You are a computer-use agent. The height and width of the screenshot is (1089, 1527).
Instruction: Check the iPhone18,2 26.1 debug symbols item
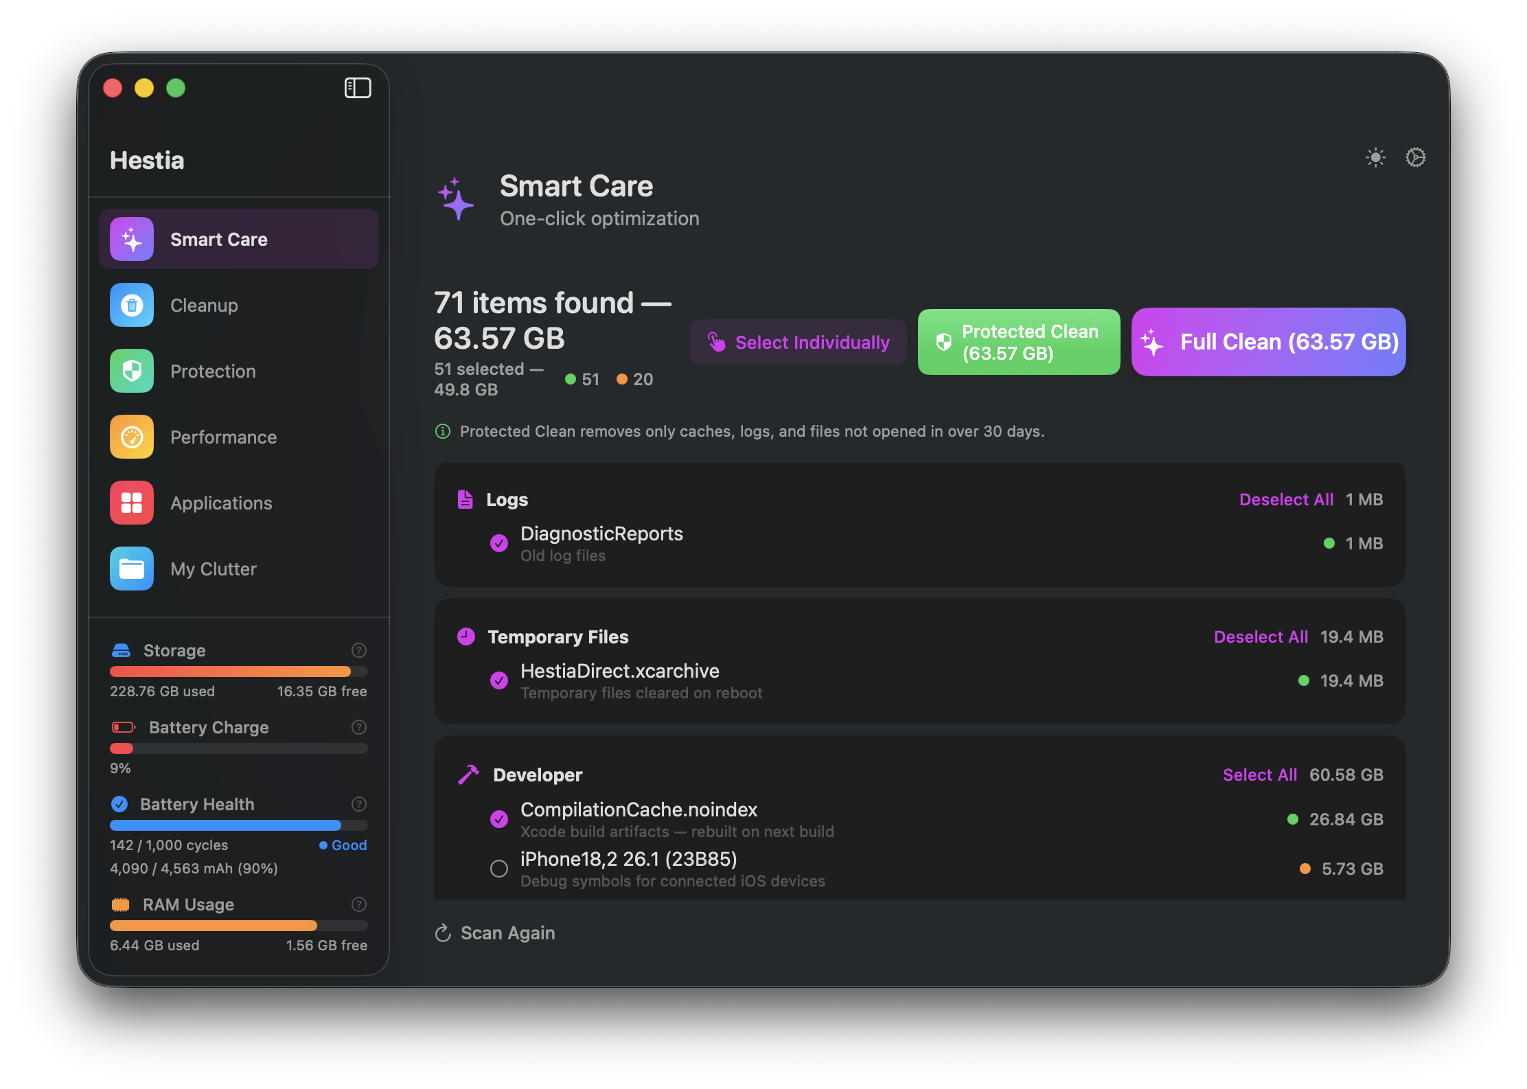click(x=499, y=869)
